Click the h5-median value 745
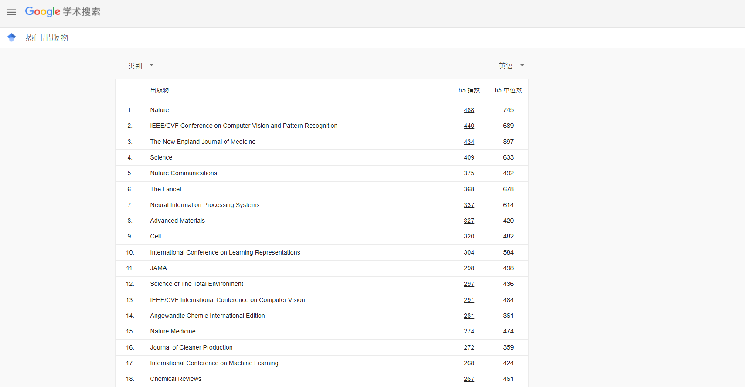Screen dimensions: 745x387 pyautogui.click(x=508, y=110)
